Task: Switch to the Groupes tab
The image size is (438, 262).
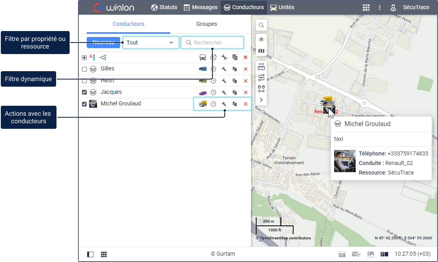Action: pyautogui.click(x=206, y=24)
